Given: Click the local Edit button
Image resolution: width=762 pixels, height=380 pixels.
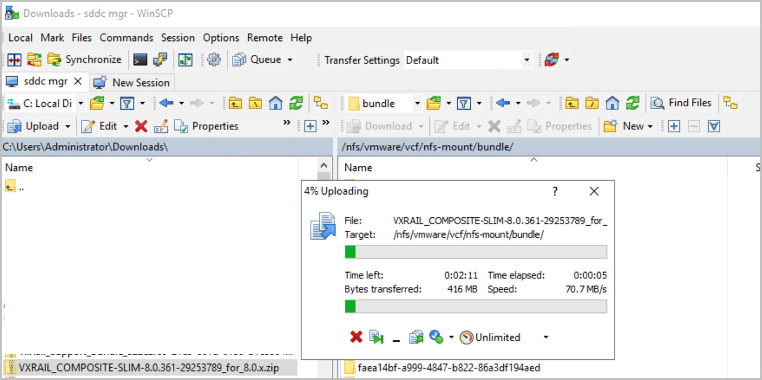Looking at the screenshot, I should tap(100, 126).
